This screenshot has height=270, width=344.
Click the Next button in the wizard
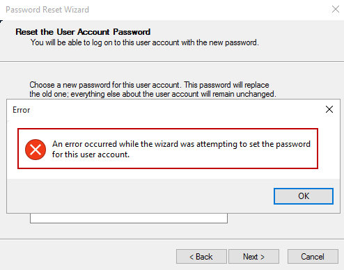253,257
